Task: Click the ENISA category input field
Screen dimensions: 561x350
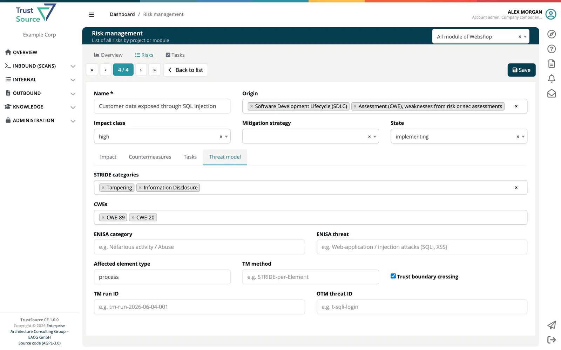Action: point(199,247)
